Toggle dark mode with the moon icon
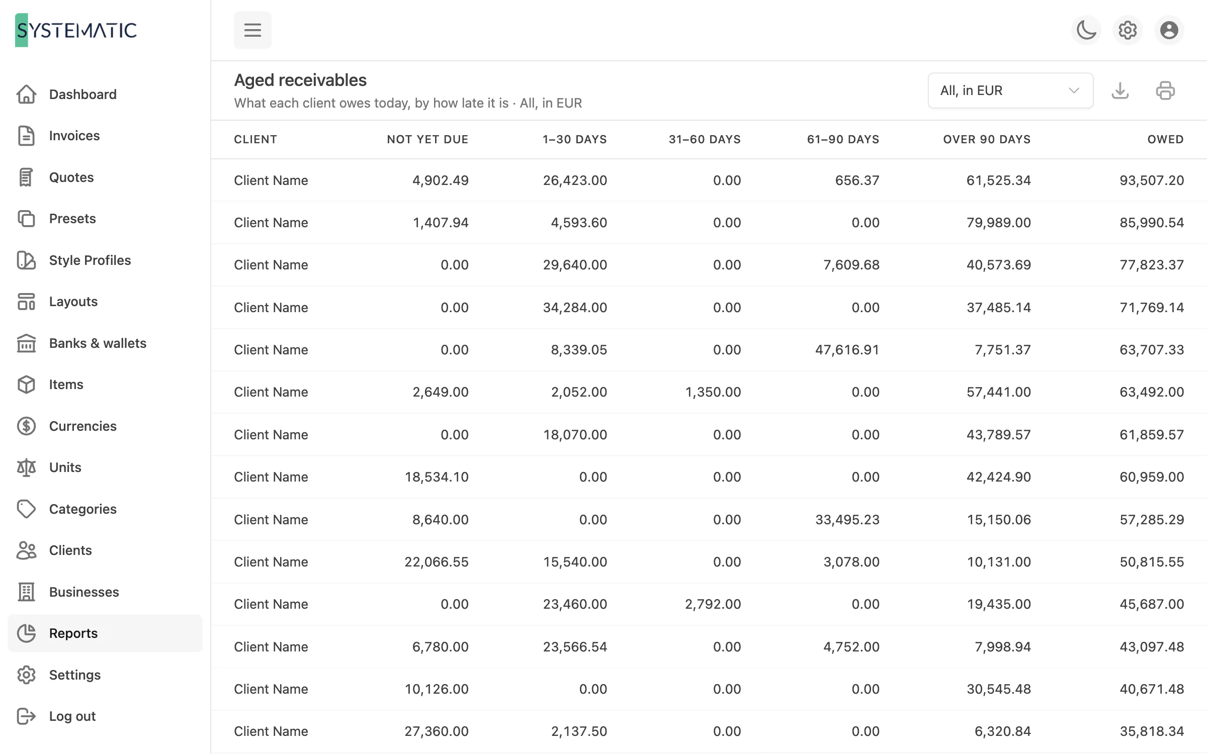1207x754 pixels. (x=1086, y=30)
